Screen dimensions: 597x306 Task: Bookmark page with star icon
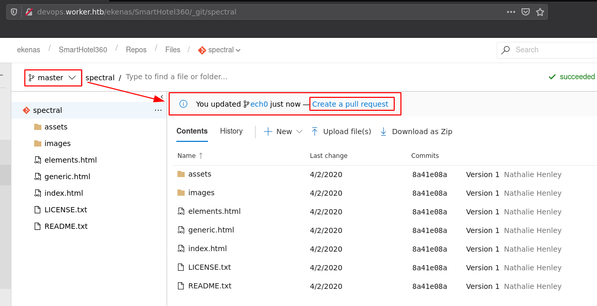(540, 12)
